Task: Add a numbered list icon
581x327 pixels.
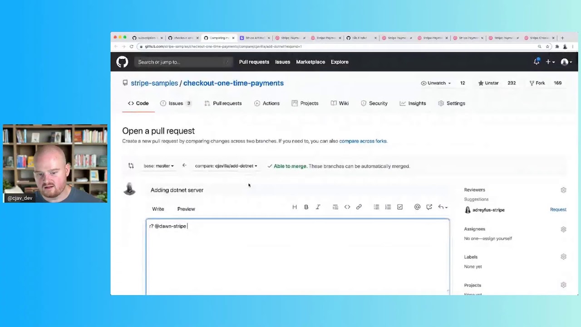Action: click(x=388, y=207)
